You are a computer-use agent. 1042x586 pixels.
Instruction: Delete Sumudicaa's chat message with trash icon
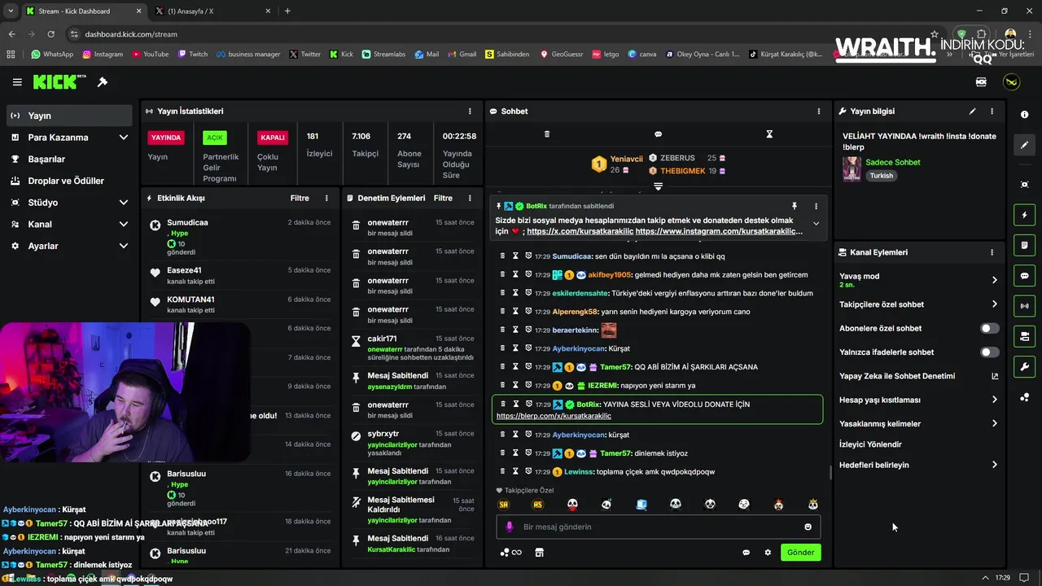502,256
